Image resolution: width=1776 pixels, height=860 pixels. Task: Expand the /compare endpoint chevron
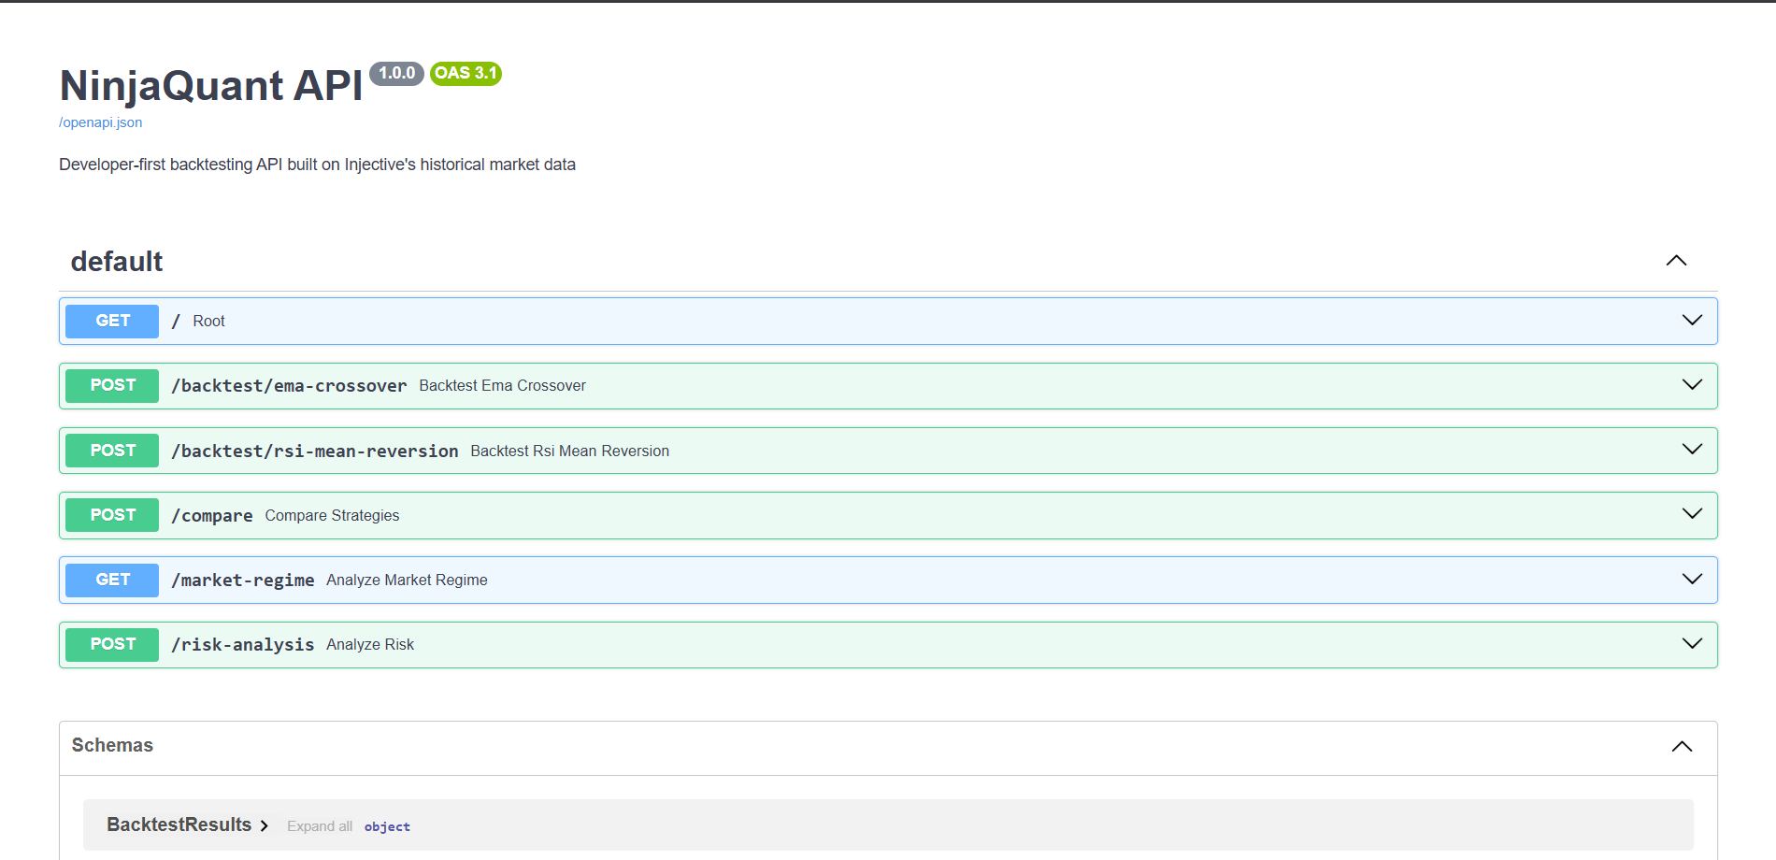coord(1692,514)
